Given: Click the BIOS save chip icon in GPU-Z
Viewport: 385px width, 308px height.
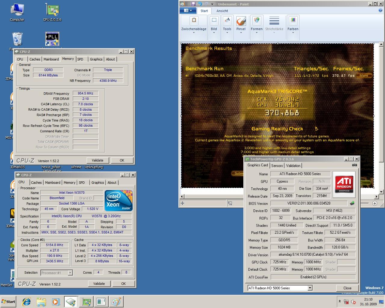Looking at the screenshot, I should [x=352, y=203].
